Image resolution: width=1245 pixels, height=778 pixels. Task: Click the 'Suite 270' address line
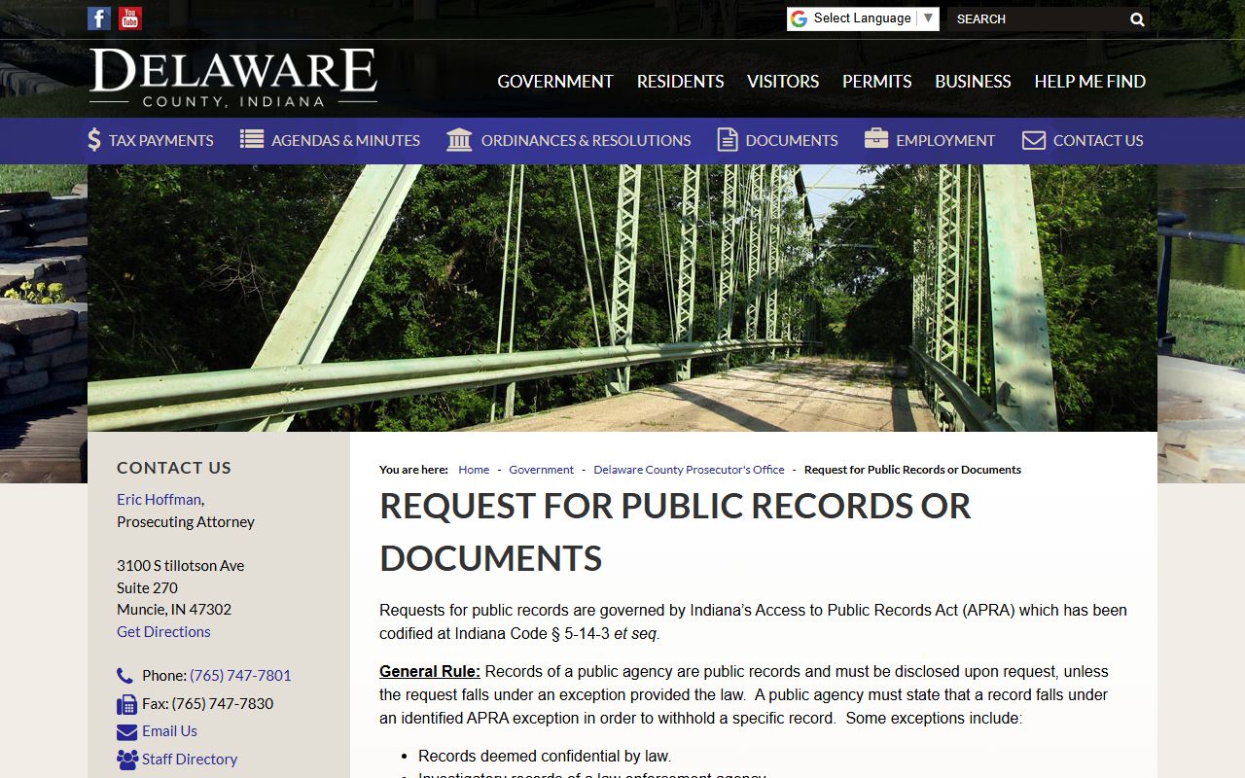[x=147, y=588]
